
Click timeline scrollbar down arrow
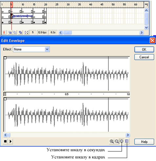coord(146,28)
